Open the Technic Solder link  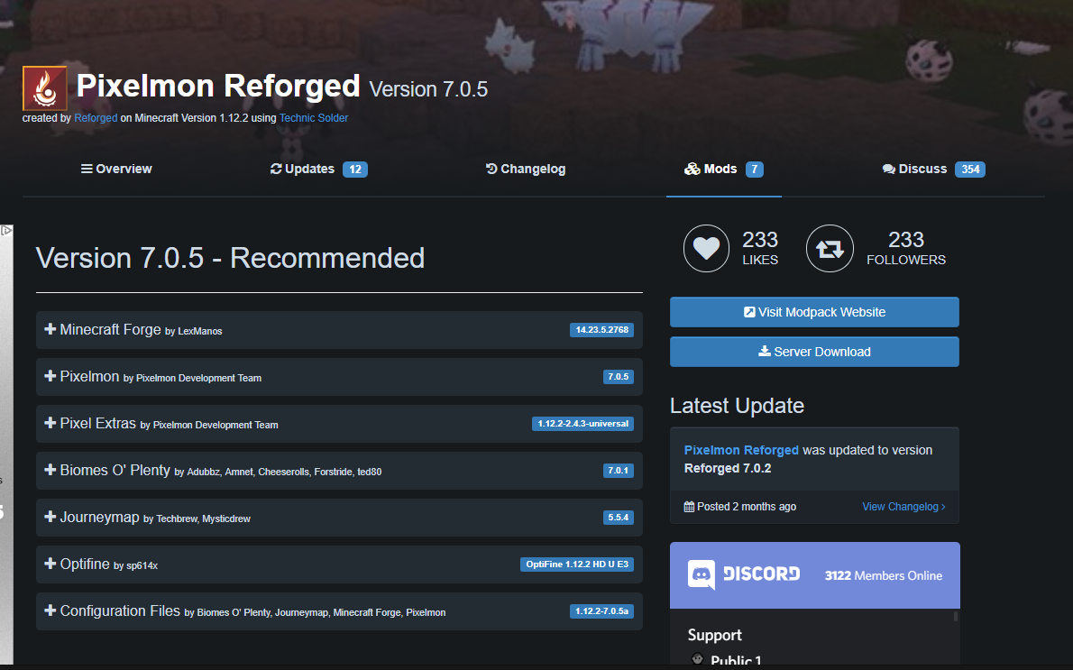(314, 118)
